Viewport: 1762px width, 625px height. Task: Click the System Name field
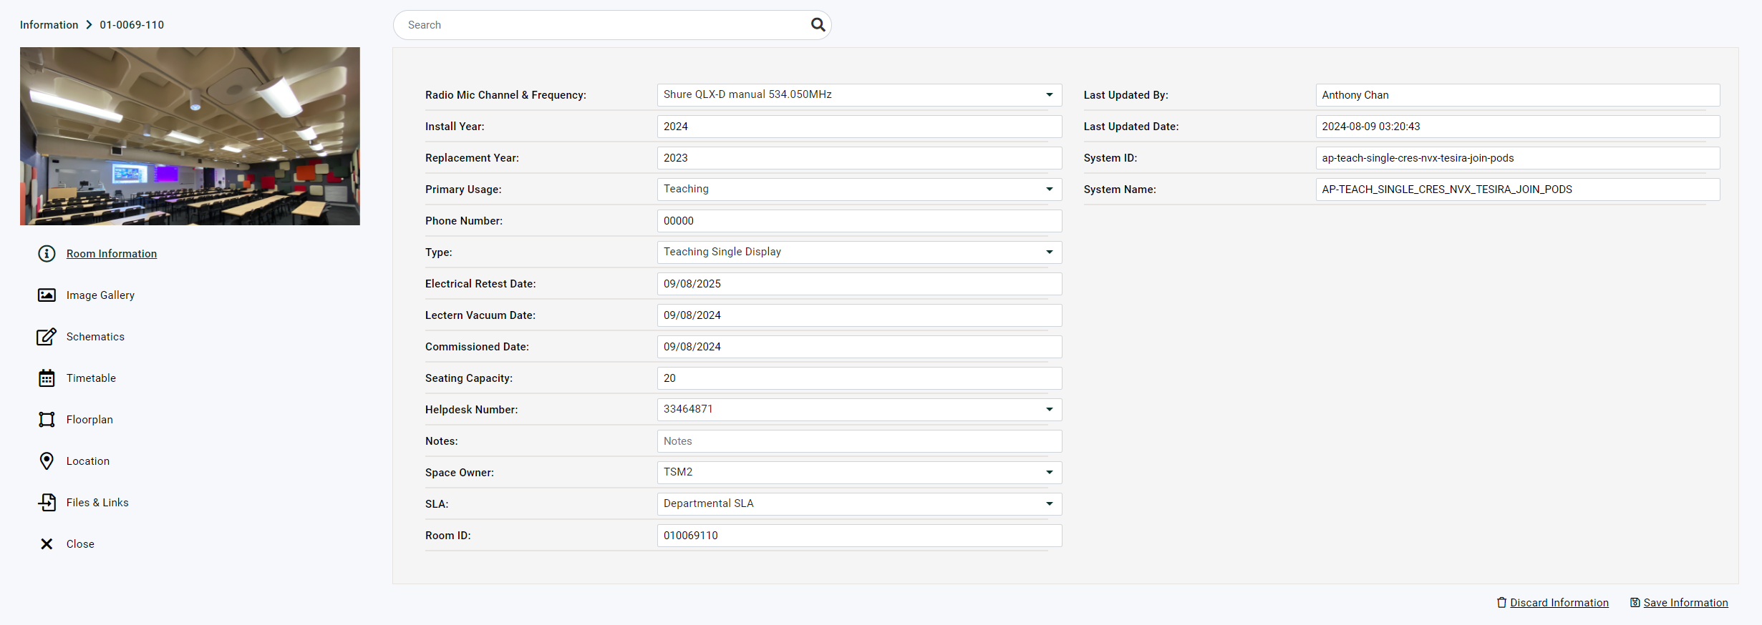coord(1518,190)
